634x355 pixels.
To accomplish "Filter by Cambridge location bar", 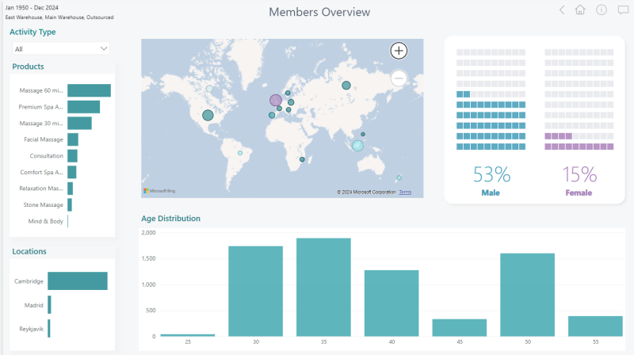I will click(78, 281).
